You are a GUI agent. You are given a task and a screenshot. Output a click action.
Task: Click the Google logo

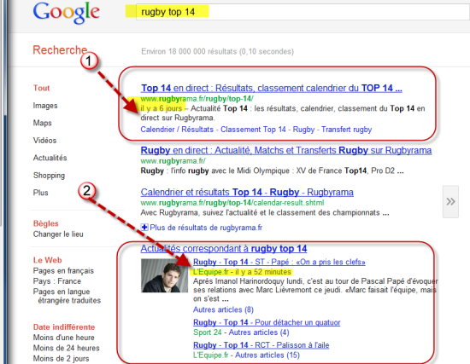[67, 12]
